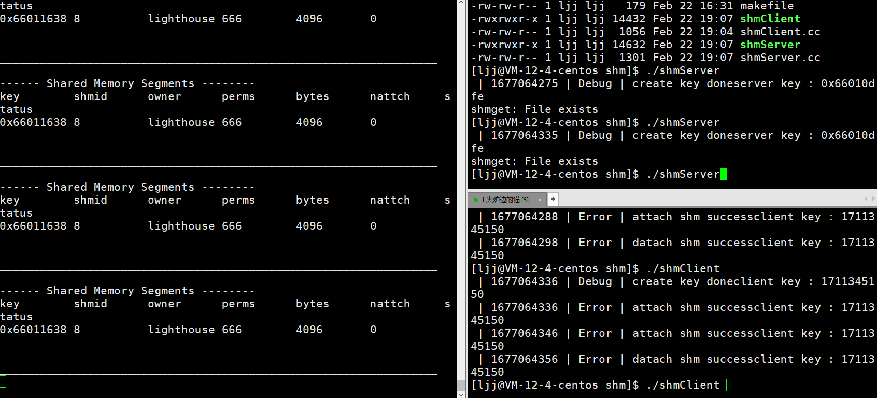Click shmServer.cc in the file listing
The width and height of the screenshot is (877, 398).
[x=780, y=58]
